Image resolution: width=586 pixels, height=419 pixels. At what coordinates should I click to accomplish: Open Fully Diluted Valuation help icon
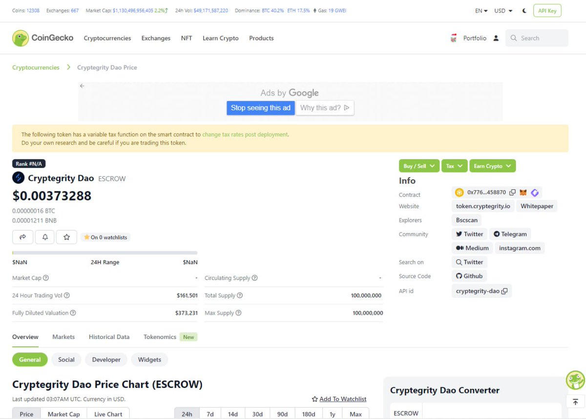point(73,313)
